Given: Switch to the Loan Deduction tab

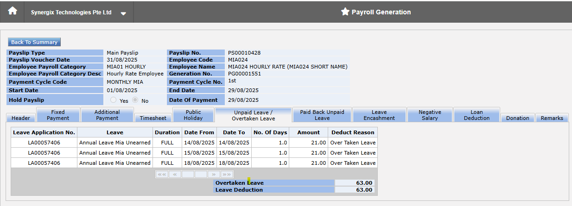Looking at the screenshot, I should pyautogui.click(x=477, y=115).
